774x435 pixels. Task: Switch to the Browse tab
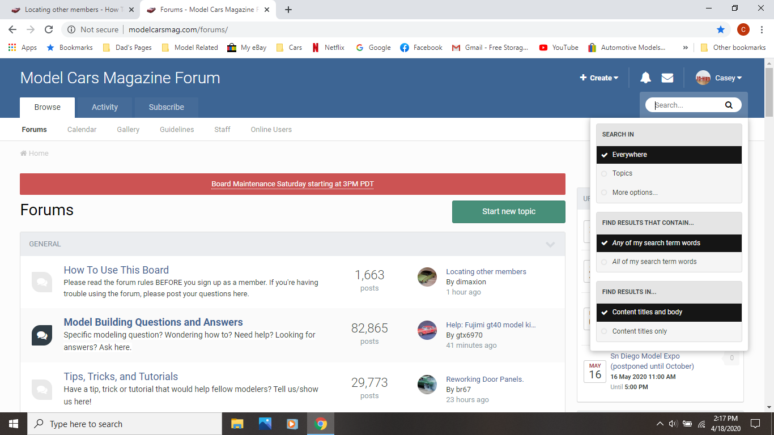48,107
